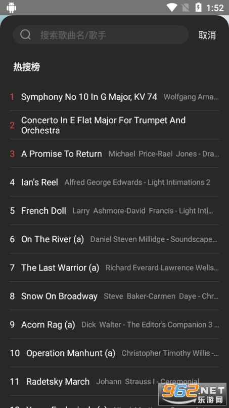This screenshot has width=229, height=408.
Task: Select Snow On Broadway entry
Action: click(x=114, y=296)
